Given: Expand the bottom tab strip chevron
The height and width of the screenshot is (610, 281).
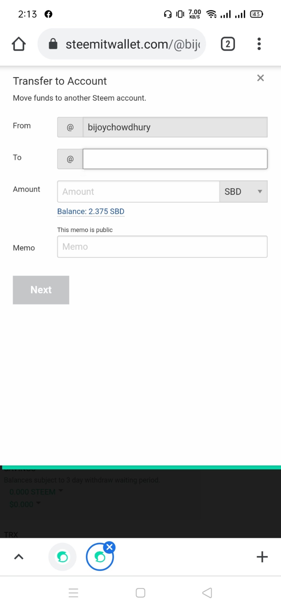Looking at the screenshot, I should [x=19, y=557].
